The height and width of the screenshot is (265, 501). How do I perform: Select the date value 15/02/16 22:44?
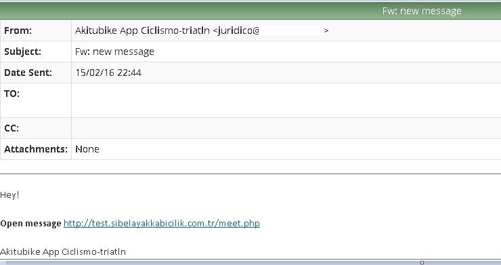pos(108,73)
